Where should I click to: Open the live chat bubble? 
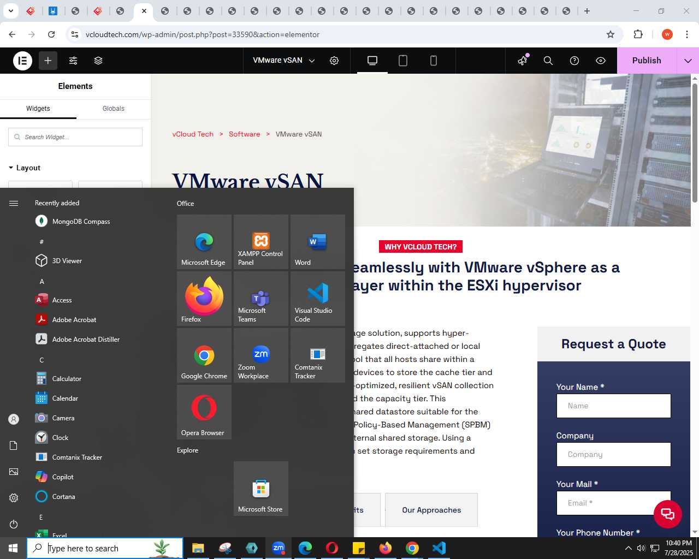point(667,514)
